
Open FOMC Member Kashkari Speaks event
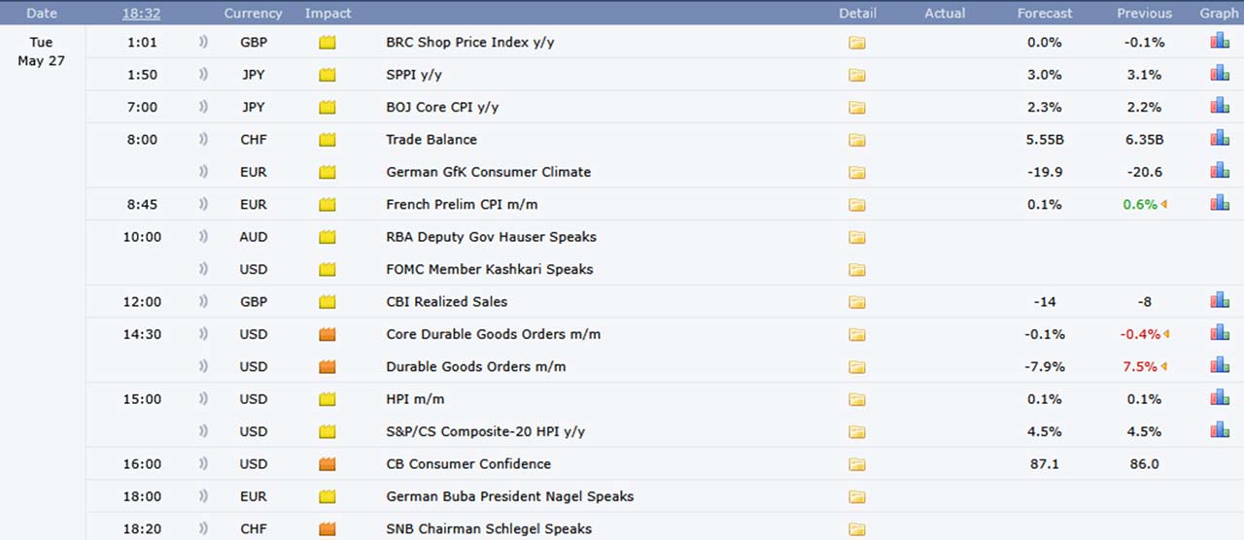[489, 269]
